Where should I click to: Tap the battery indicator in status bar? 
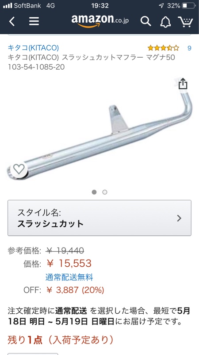coord(189,6)
